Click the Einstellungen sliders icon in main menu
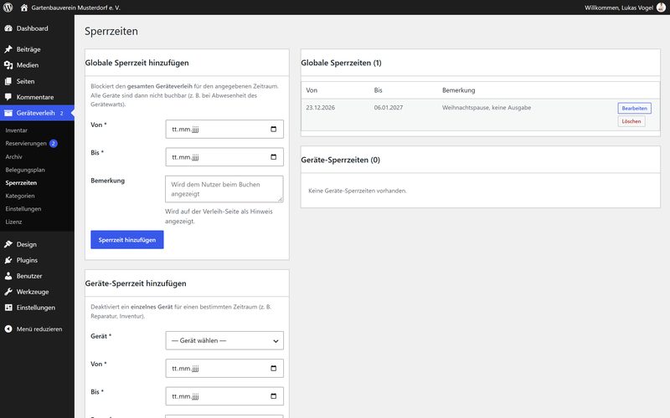This screenshot has width=670, height=418. [x=8, y=308]
